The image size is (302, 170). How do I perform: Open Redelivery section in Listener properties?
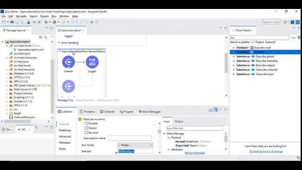(x=65, y=130)
